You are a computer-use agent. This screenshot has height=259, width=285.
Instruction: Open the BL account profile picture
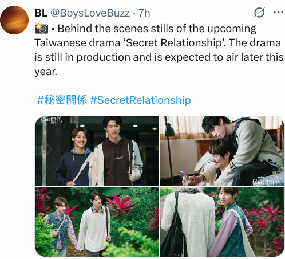[14, 20]
